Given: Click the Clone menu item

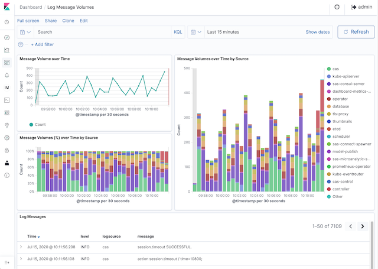Looking at the screenshot, I should [x=69, y=21].
